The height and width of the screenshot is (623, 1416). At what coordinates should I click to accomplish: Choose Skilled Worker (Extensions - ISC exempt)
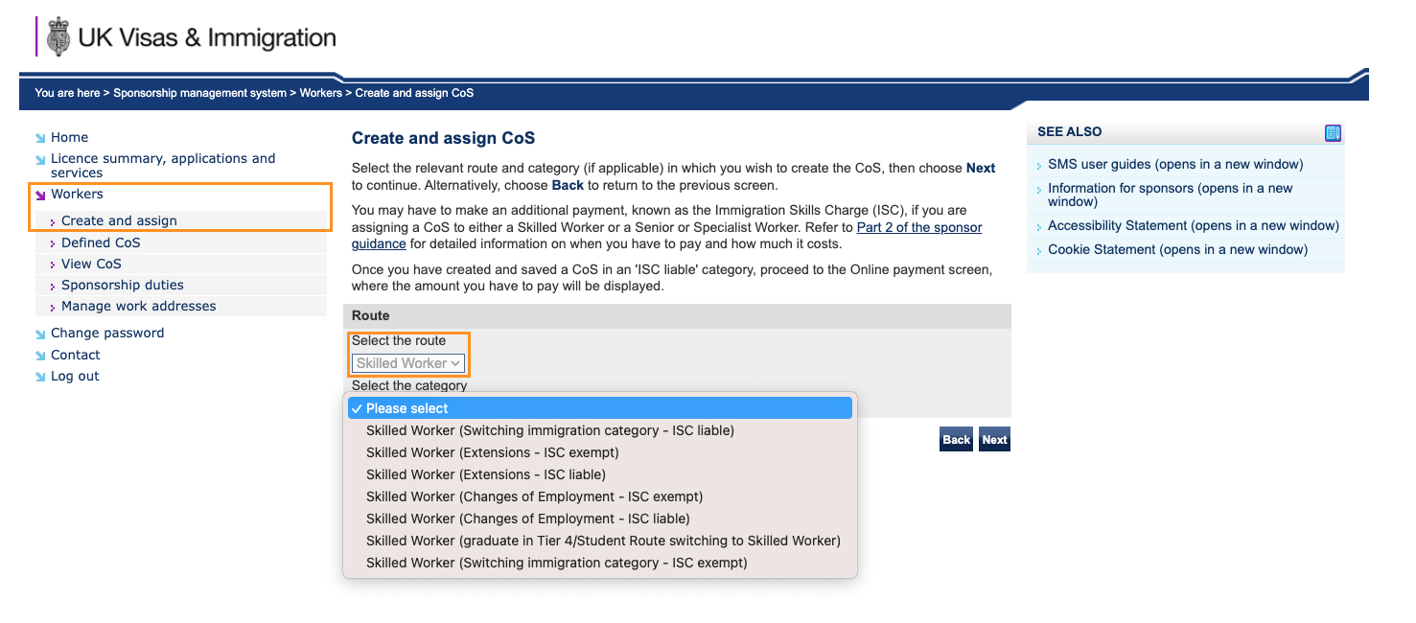tap(492, 452)
